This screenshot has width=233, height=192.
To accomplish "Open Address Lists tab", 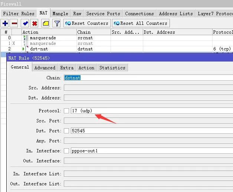I will coord(176,14).
